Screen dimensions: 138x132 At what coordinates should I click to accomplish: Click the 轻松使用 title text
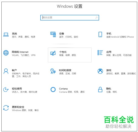[17, 89]
